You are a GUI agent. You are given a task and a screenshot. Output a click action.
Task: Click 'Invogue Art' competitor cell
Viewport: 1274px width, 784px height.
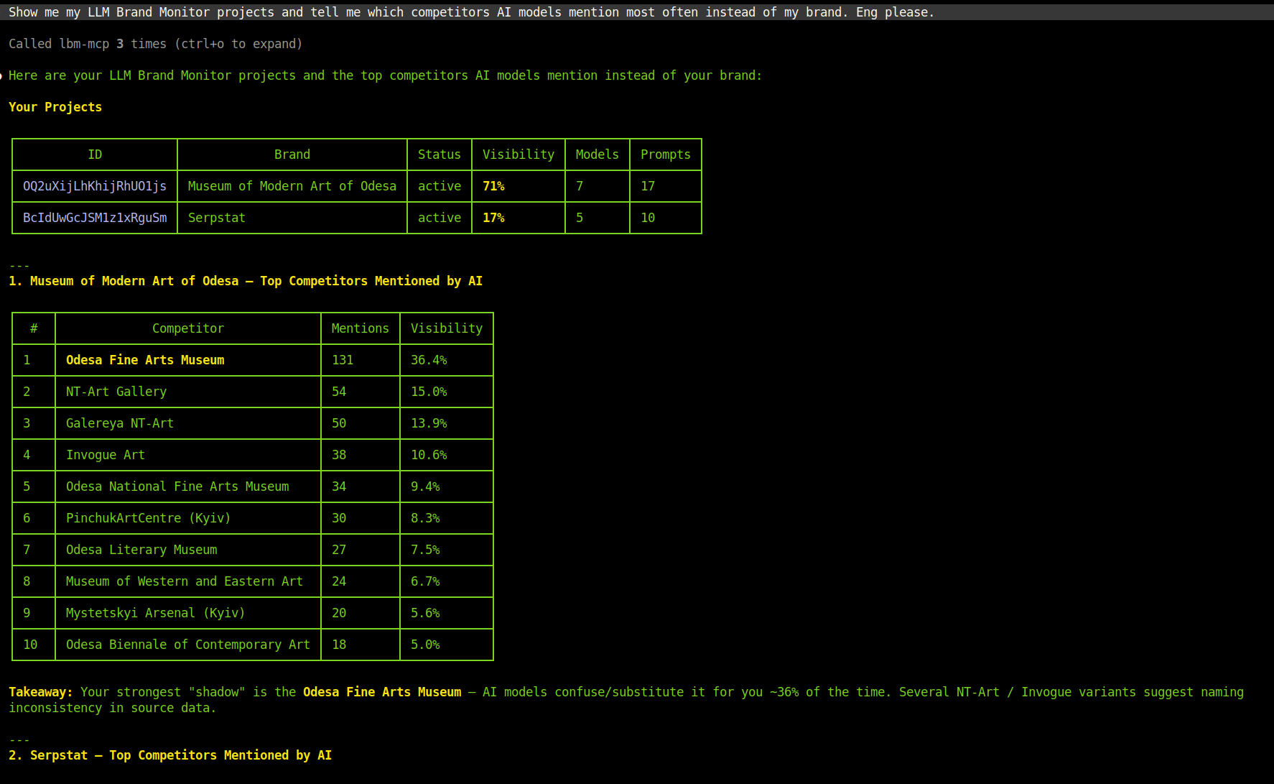coord(106,455)
